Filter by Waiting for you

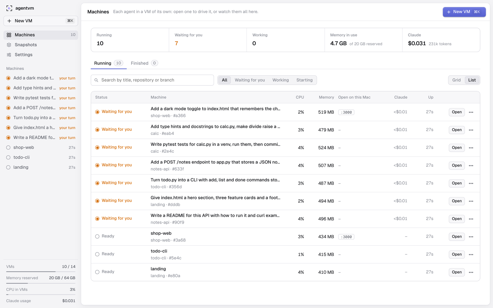pyautogui.click(x=250, y=80)
